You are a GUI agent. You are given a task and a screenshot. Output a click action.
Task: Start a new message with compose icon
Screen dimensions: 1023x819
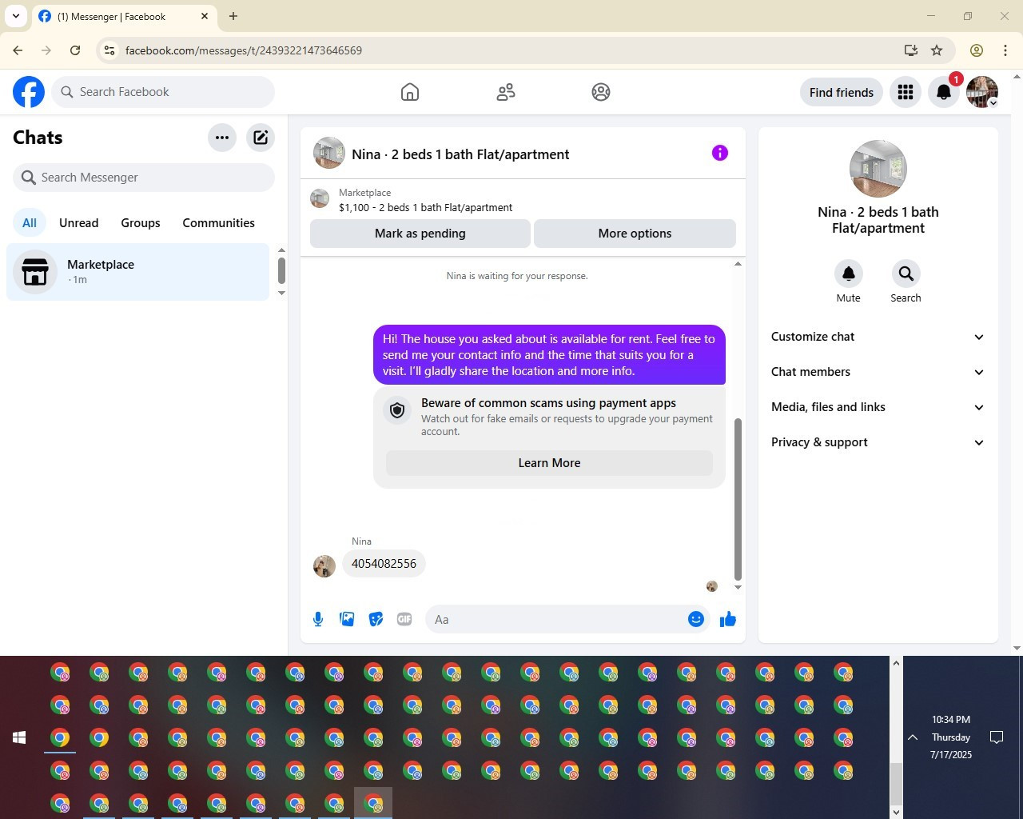261,138
